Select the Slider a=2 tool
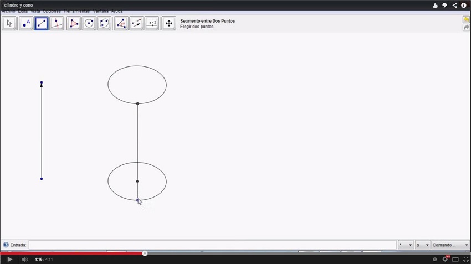The width and height of the screenshot is (471, 264). (x=152, y=23)
